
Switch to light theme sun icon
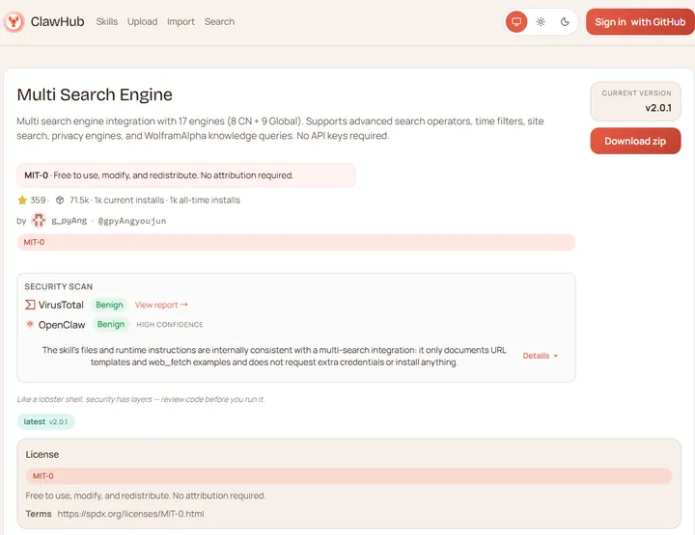[541, 21]
